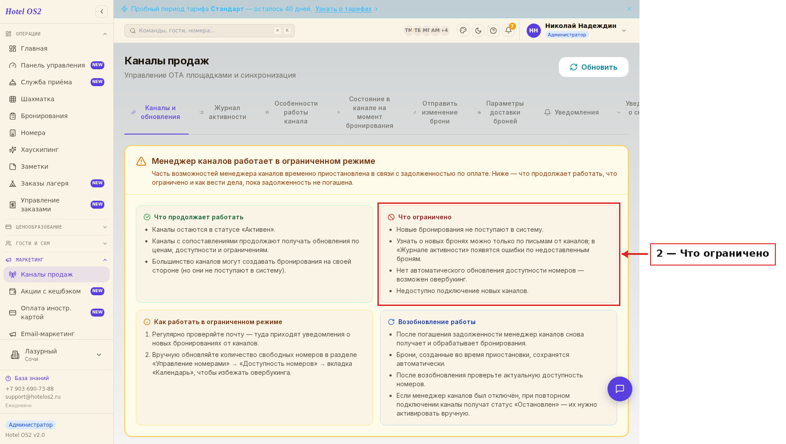Open the user profile dropdown chevron
This screenshot has height=444, width=786.
[624, 30]
